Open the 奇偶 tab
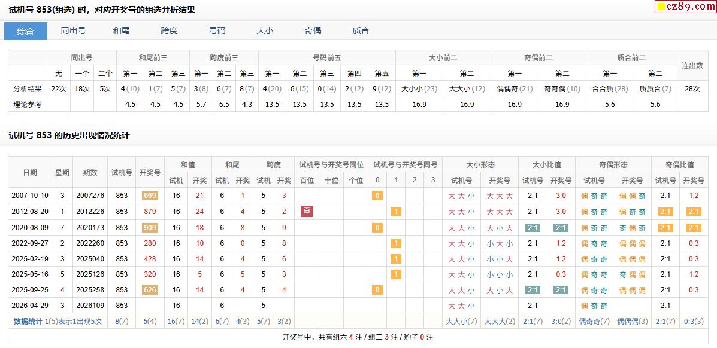717x348 pixels. 313,31
